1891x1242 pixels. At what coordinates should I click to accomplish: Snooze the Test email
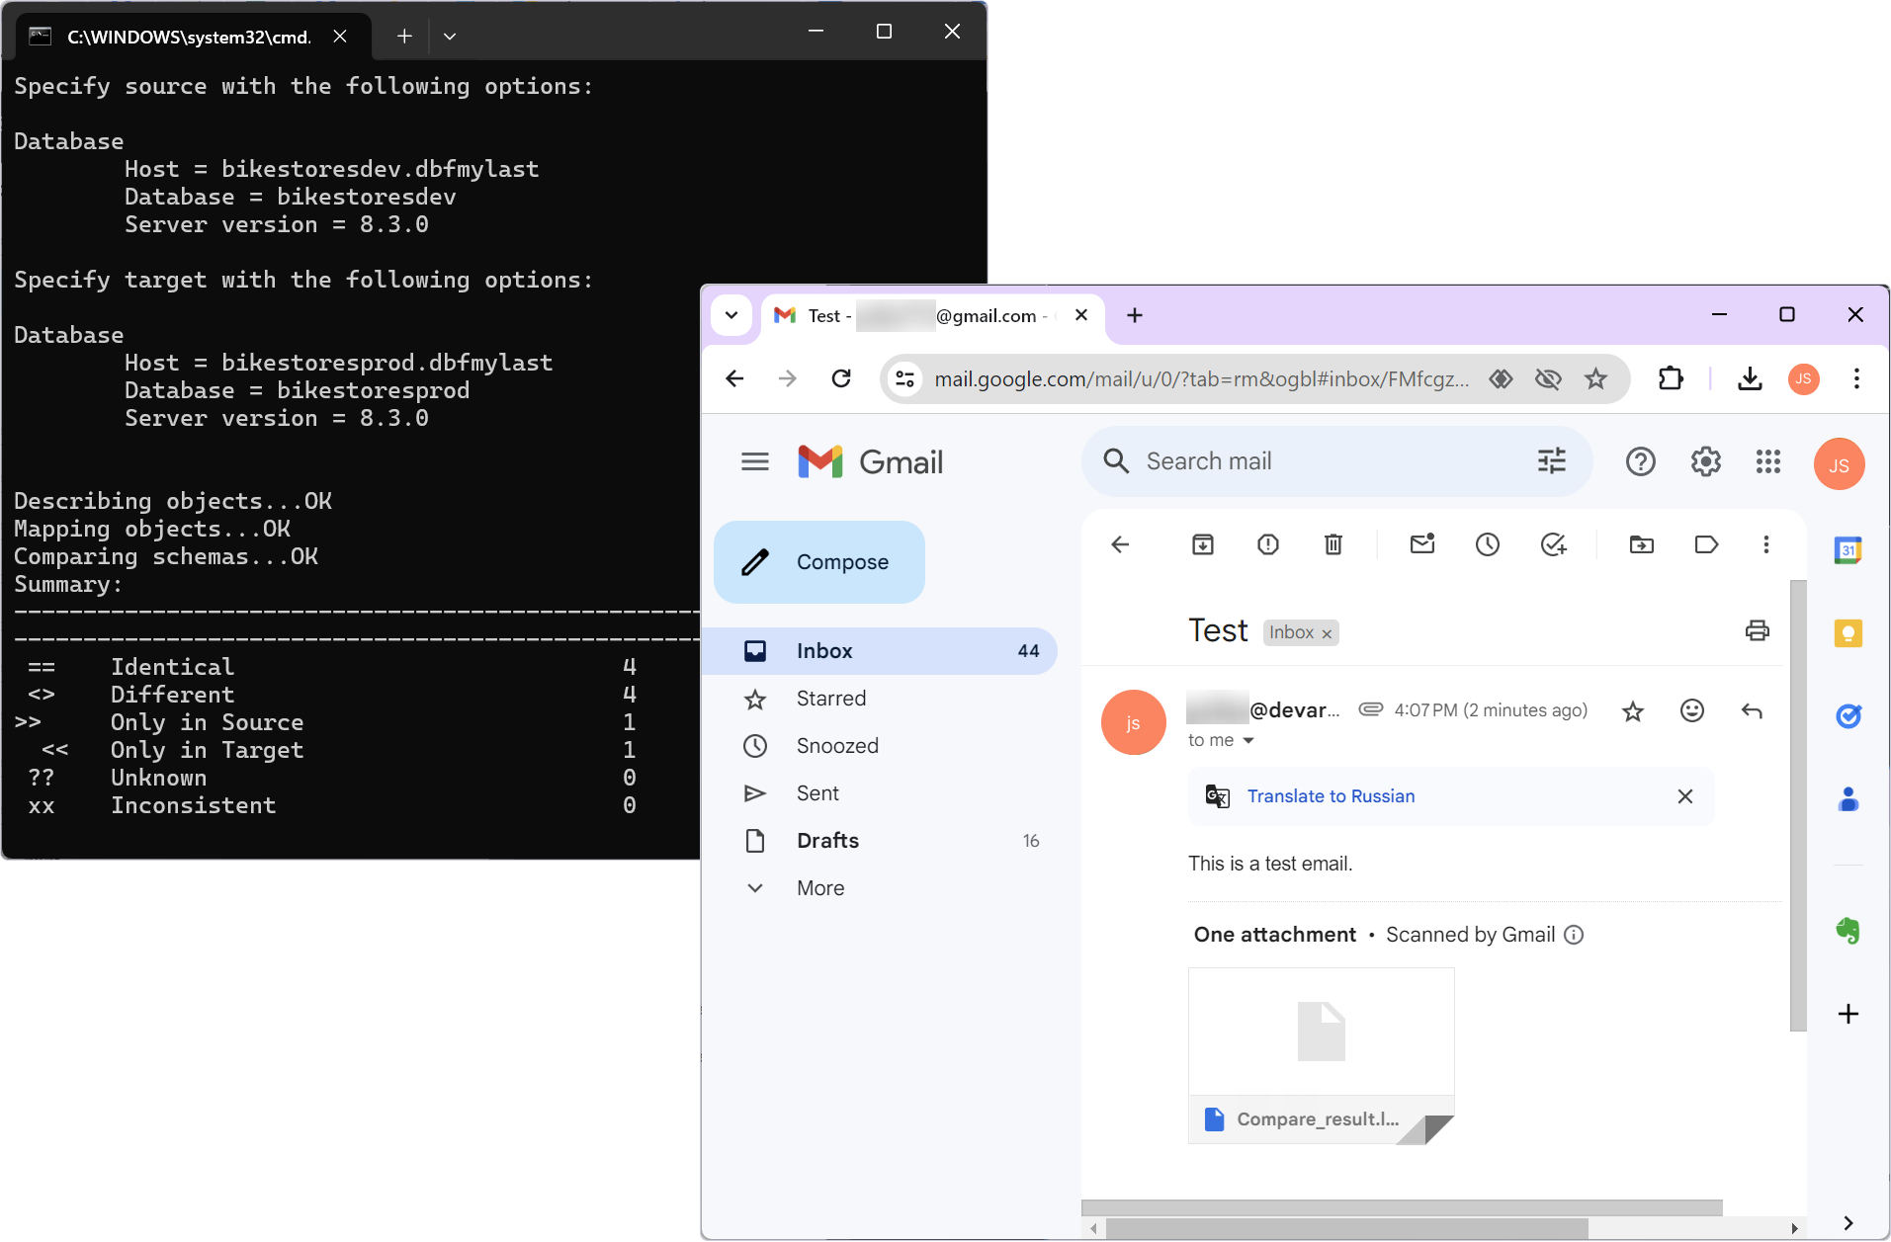pos(1488,544)
